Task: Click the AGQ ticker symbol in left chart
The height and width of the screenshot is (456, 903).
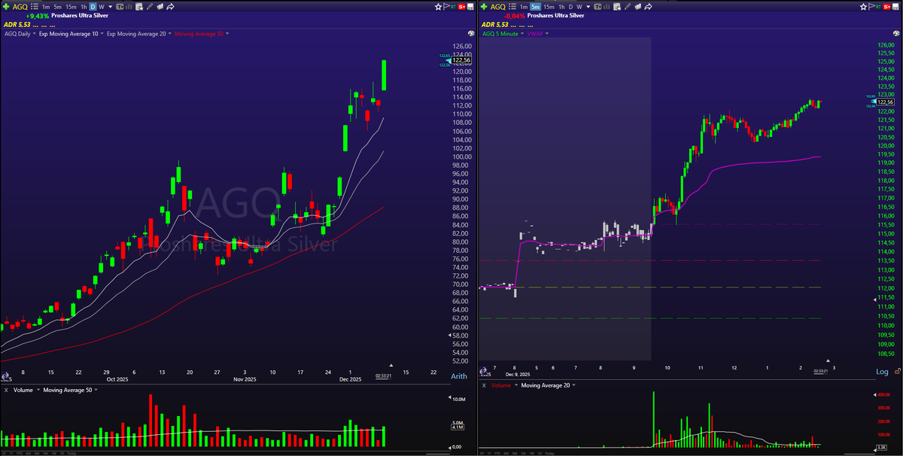Action: coord(20,7)
